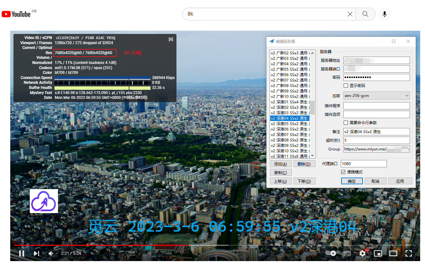Image resolution: width=425 pixels, height=271 pixels.
Task: Open the player settings gear
Action: pyautogui.click(x=363, y=253)
